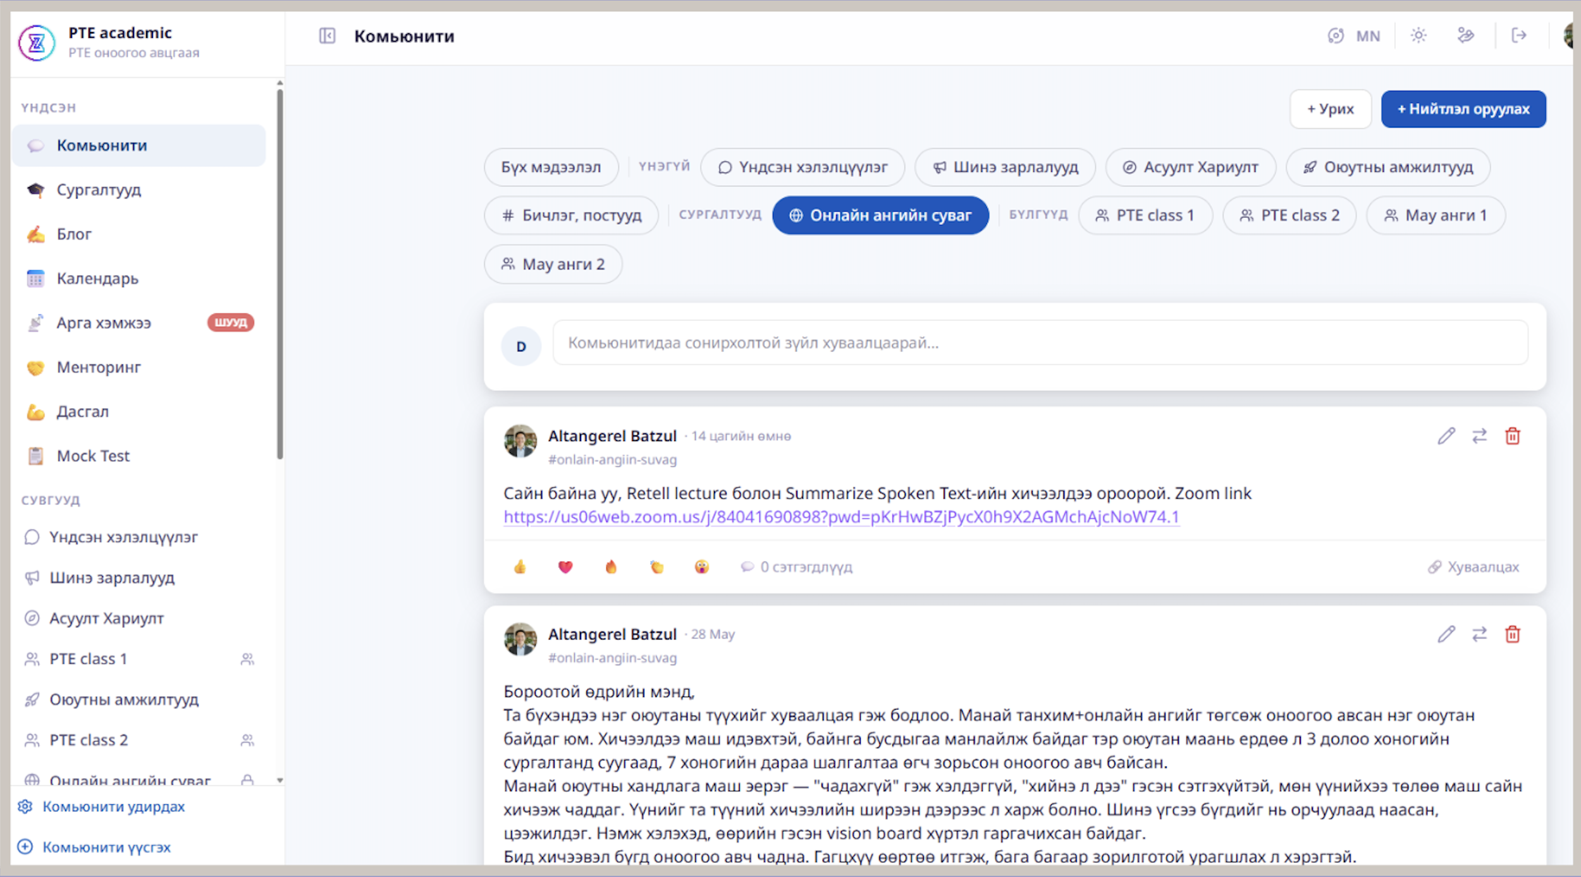The image size is (1581, 877).
Task: Move the 28 May post via arrows icon
Action: (1479, 634)
